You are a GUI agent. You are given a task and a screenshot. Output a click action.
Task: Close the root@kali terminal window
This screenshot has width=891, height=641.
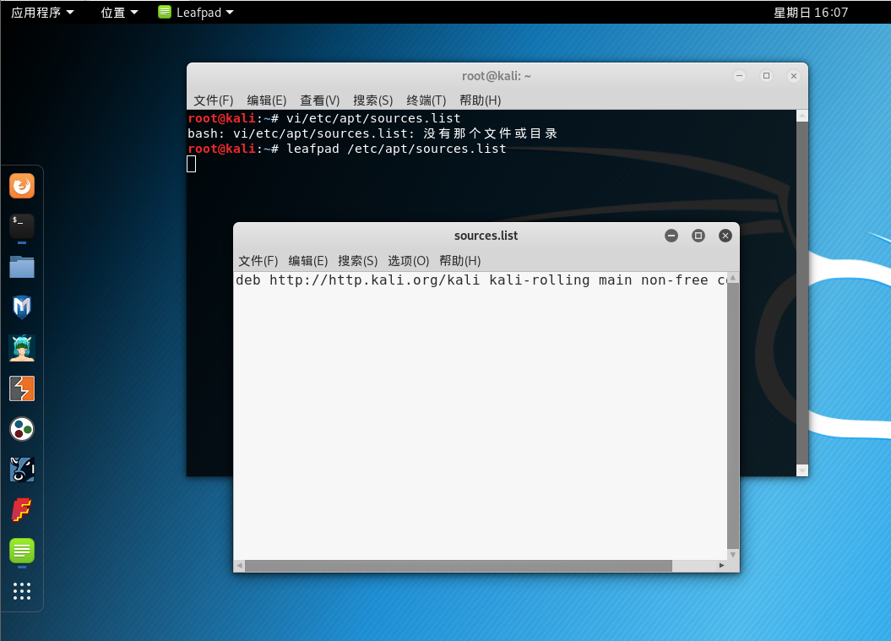(x=794, y=75)
